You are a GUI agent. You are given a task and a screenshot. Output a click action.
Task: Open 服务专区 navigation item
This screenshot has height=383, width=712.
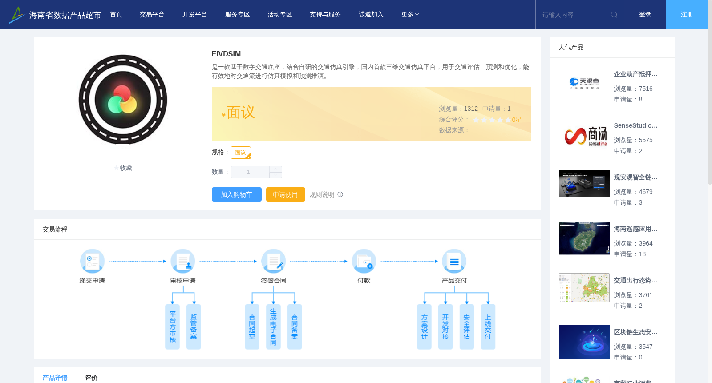pos(238,15)
